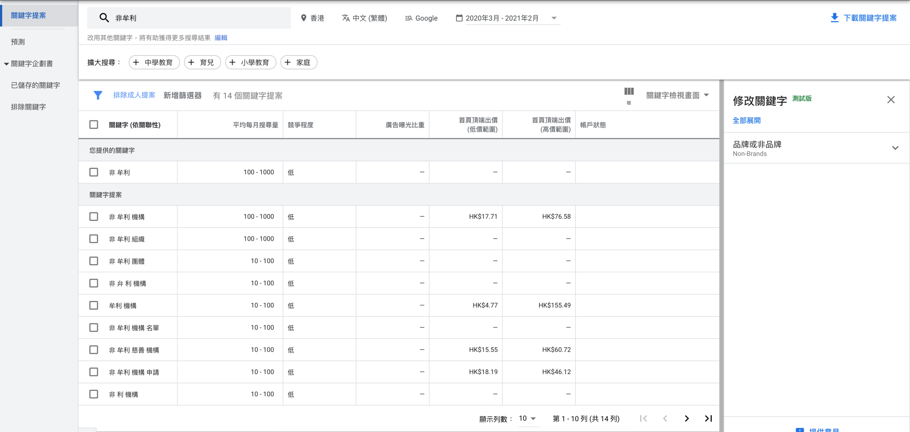910x432 pixels.
Task: Check the 非 利 機構 keyword row
Action: 94,394
